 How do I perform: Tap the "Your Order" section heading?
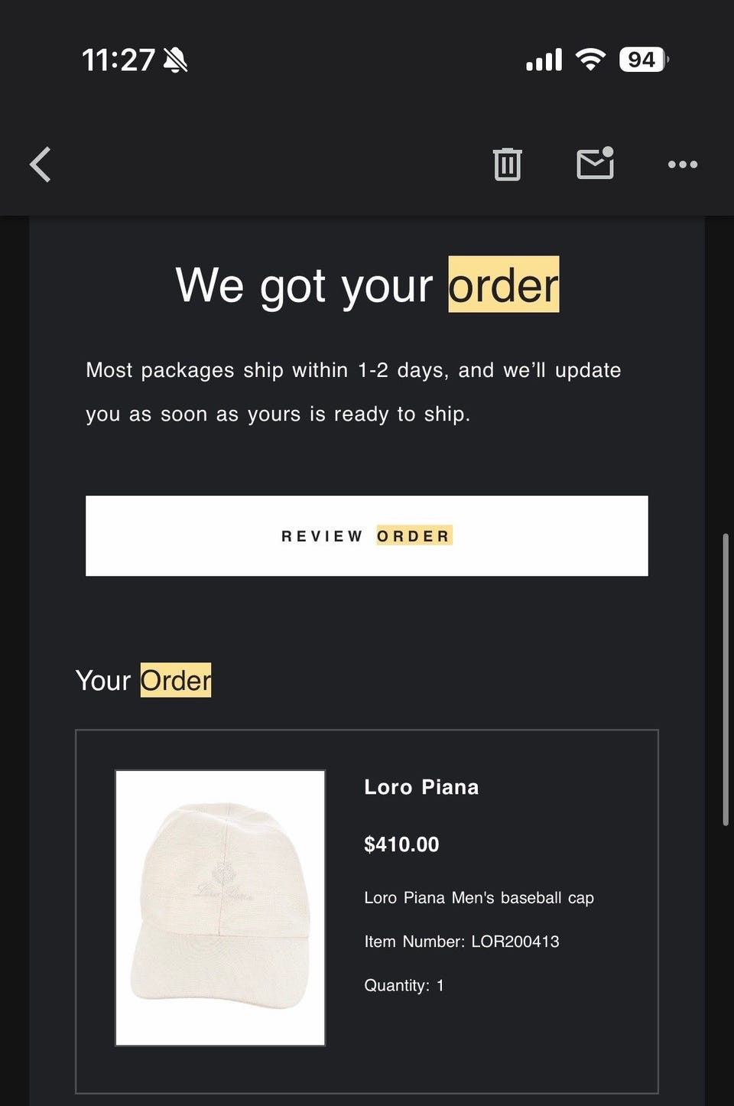click(143, 680)
